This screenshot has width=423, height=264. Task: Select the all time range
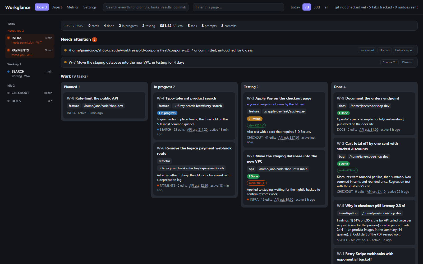point(327,7)
